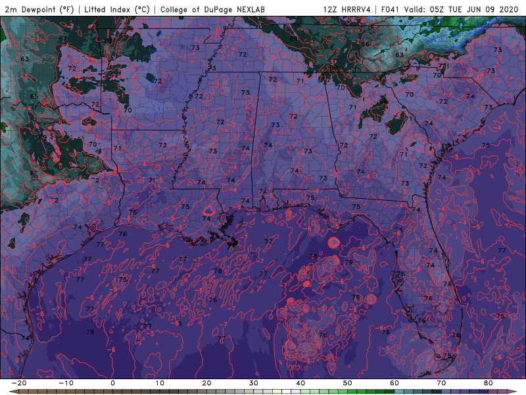This screenshot has height=395, width=526.
Task: Click the blue-filled red contour in southeast Louisiana
Action: click(x=208, y=211)
